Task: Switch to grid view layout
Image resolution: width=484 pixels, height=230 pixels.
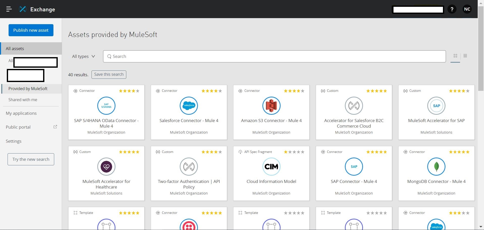Action: [x=455, y=56]
